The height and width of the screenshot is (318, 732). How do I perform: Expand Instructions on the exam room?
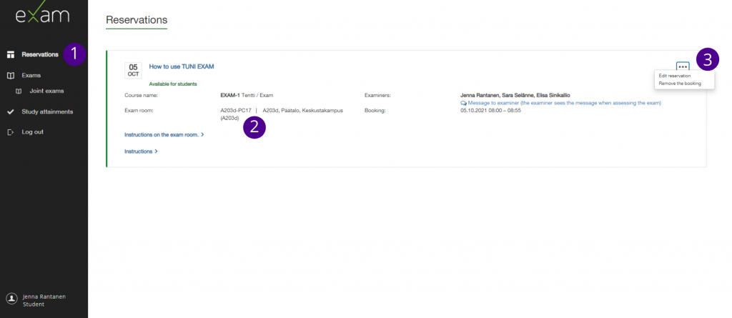pyautogui.click(x=164, y=134)
